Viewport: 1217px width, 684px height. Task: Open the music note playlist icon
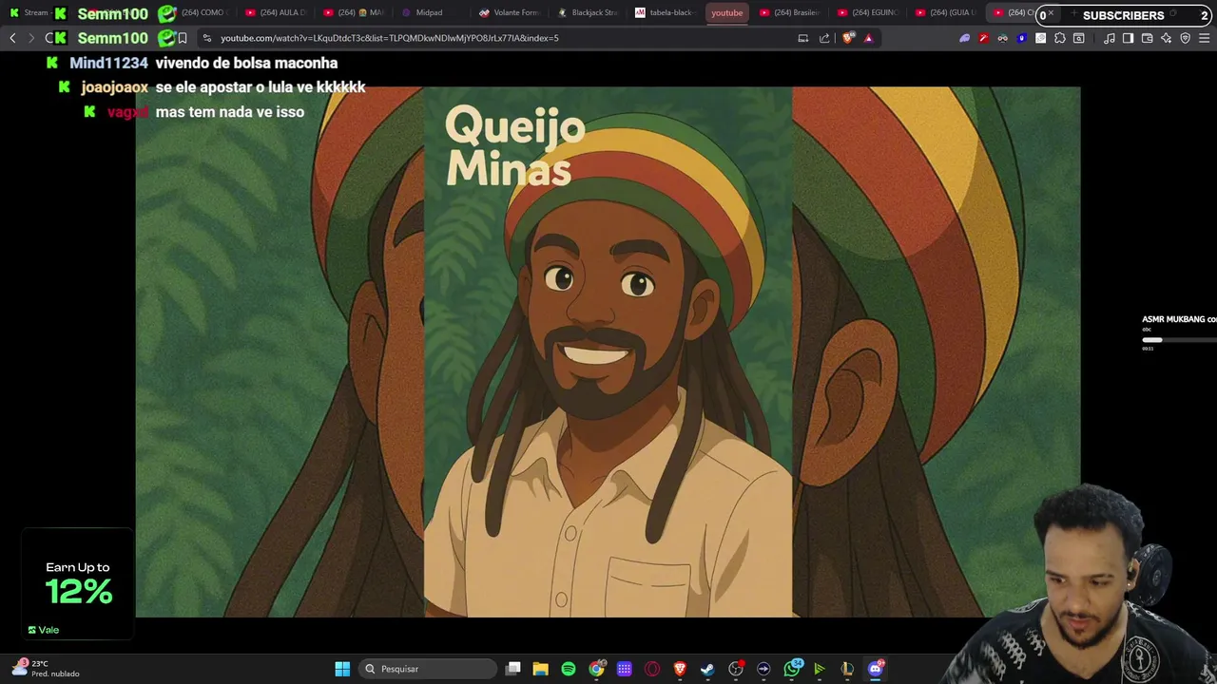click(x=1109, y=38)
